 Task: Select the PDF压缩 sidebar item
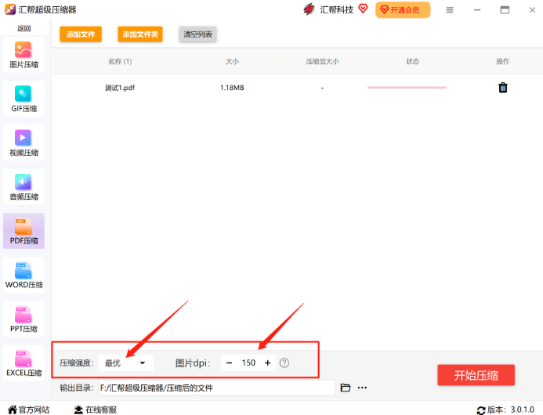point(24,231)
